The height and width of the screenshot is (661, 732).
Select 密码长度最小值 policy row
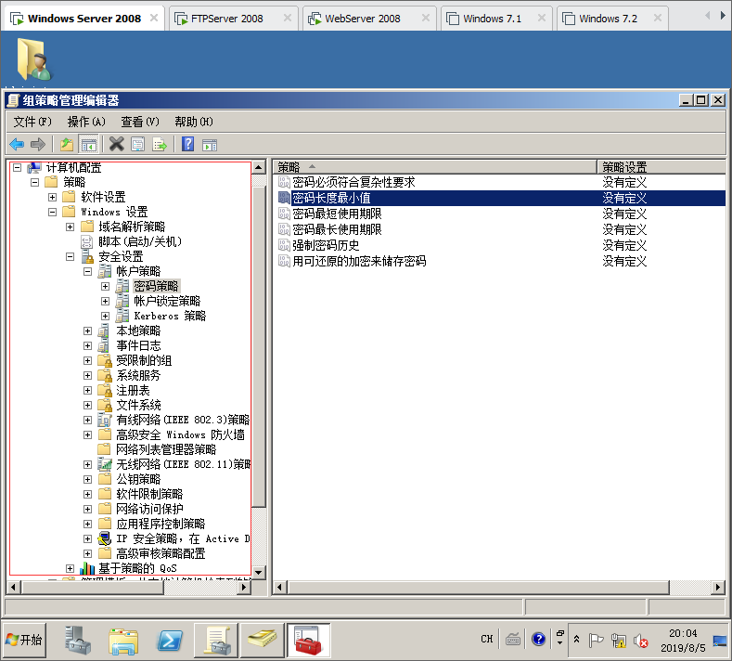(501, 198)
